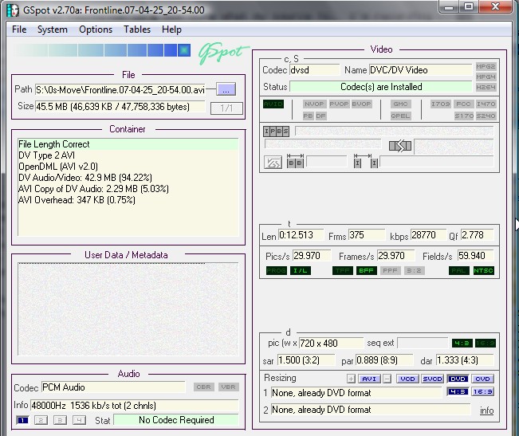Click the QPEL indicator
The image size is (519, 436).
point(400,116)
